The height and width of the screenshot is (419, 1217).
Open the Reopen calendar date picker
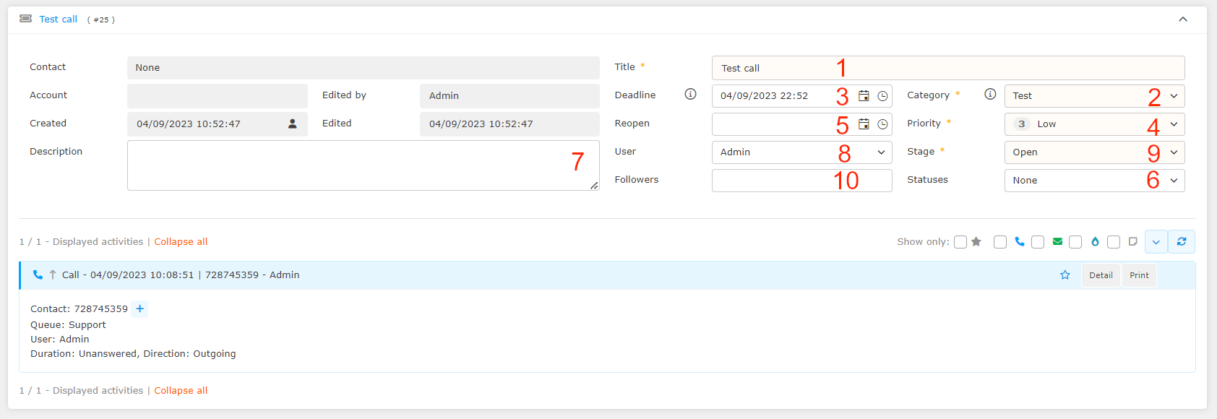[x=864, y=124]
